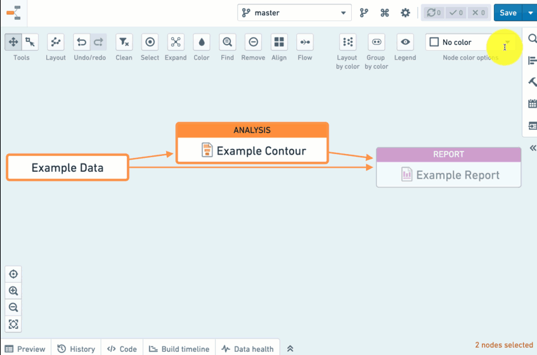Expand bottom panel with double up chevron
Viewport: 537px width, 355px height.
(290, 349)
